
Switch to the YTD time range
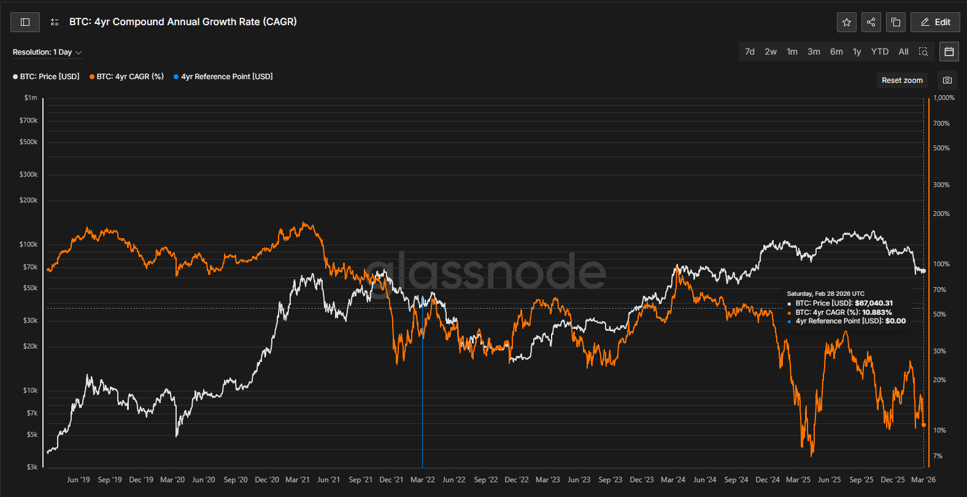(879, 52)
